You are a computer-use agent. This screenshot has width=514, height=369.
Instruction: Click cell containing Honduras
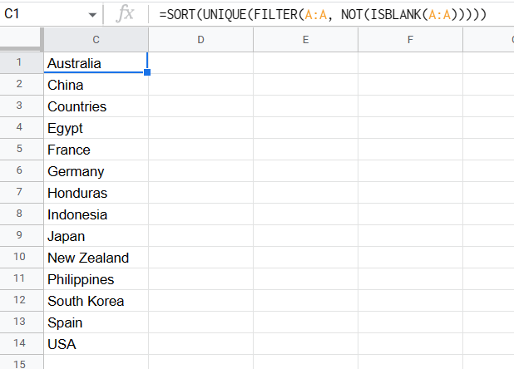click(96, 193)
